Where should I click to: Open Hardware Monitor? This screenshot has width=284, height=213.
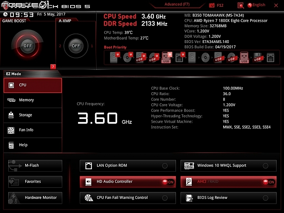pyautogui.click(x=35, y=198)
